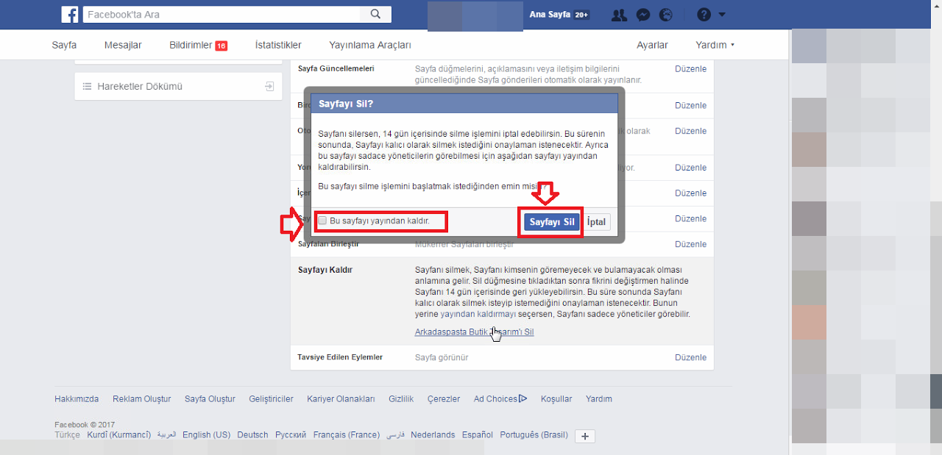Click the "Facebook © 2017" footer text

[85, 425]
